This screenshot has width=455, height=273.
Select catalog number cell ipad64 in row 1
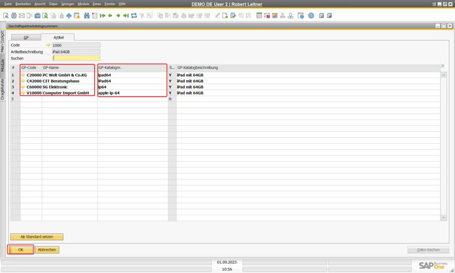click(x=132, y=75)
